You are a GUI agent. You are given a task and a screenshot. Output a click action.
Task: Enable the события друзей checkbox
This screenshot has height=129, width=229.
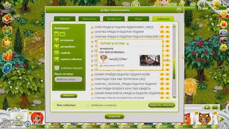coord(57,68)
